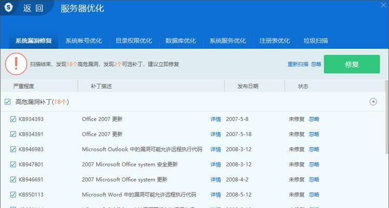Uncheck the KB934391 patch checkbox

13,134
